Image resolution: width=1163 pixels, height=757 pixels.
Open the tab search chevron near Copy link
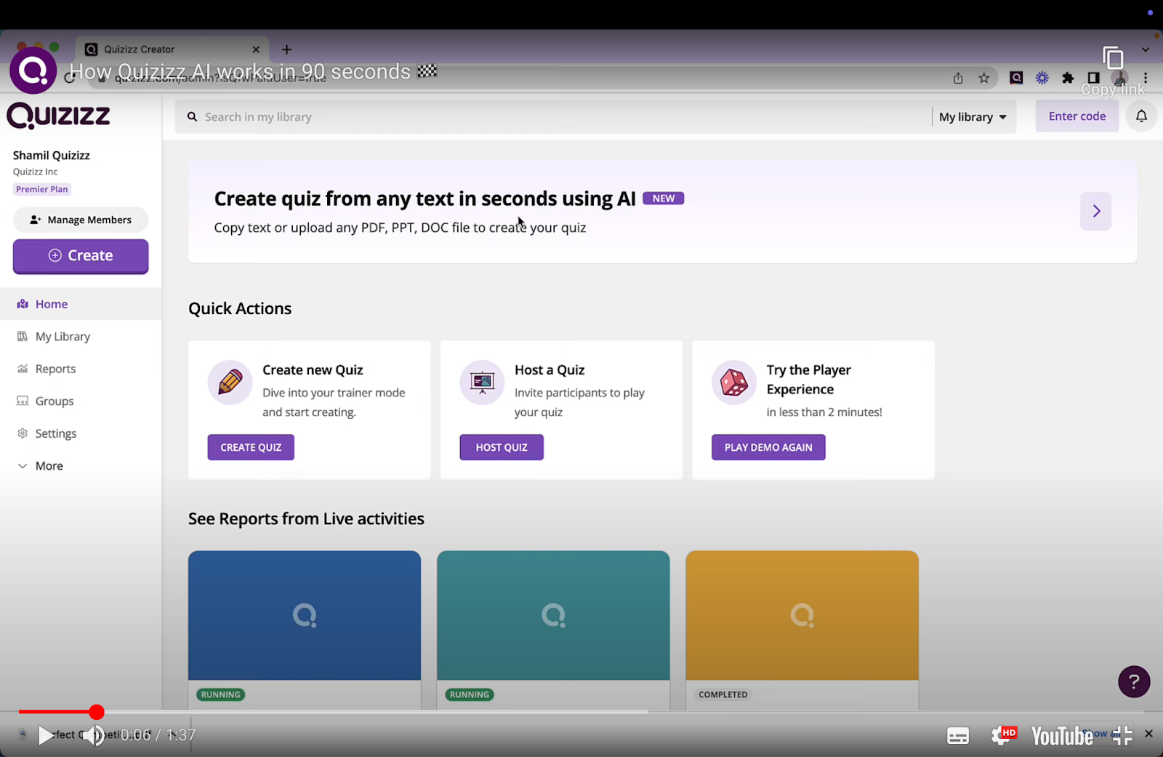pos(1146,49)
